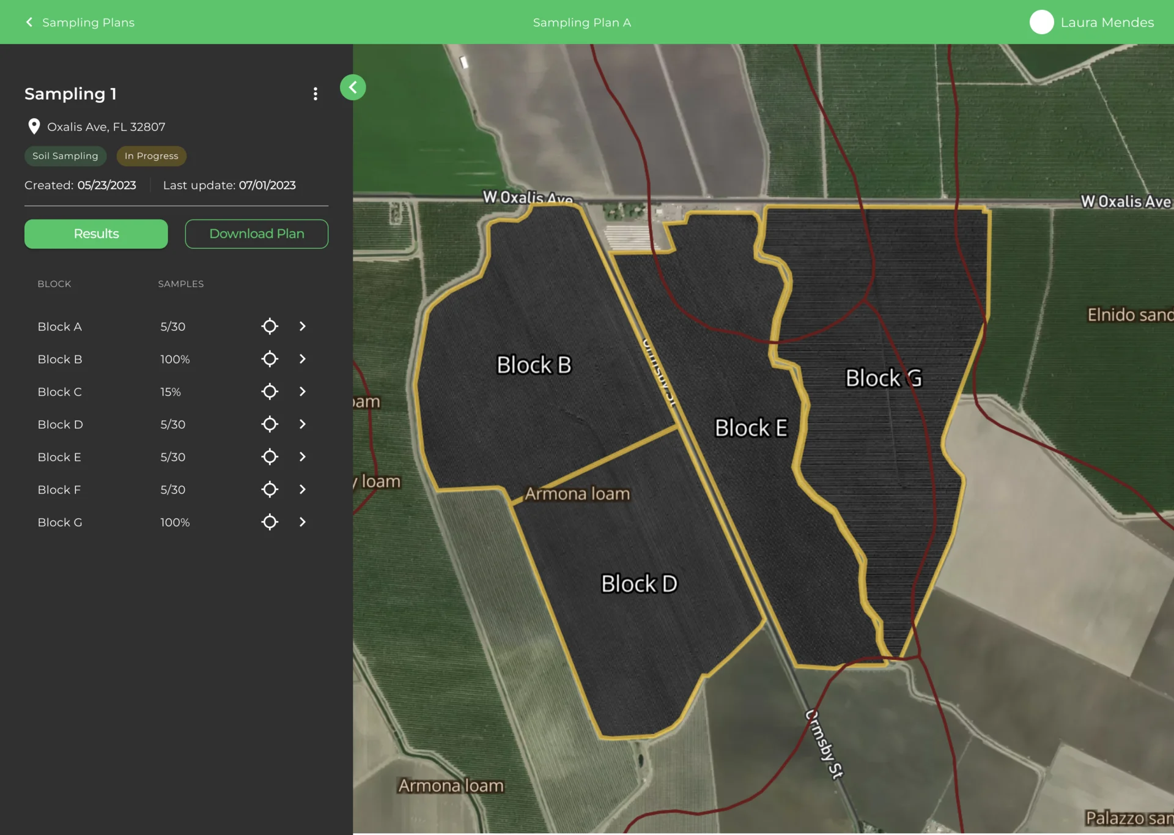Expand Block B row details
1174x835 pixels.
click(x=303, y=359)
